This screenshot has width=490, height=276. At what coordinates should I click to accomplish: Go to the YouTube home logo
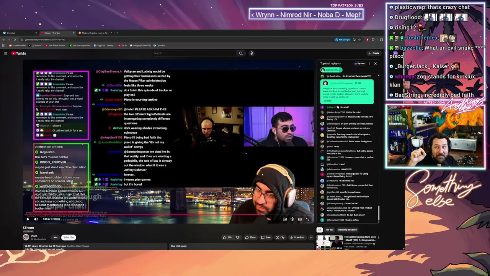[x=19, y=53]
